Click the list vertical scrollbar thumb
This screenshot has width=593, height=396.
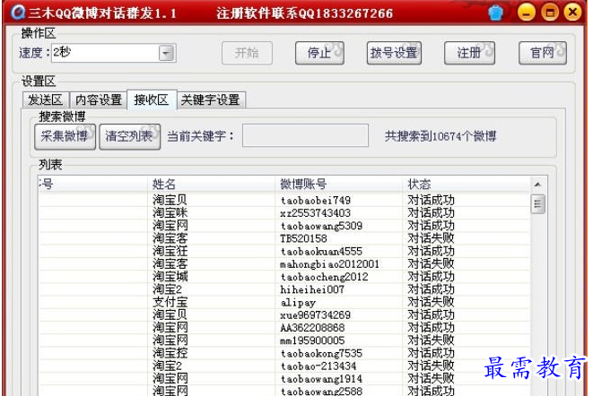(537, 204)
